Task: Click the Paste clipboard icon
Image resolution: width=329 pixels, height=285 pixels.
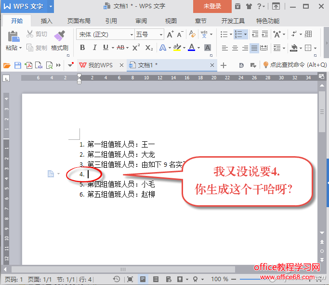Action: pos(14,36)
